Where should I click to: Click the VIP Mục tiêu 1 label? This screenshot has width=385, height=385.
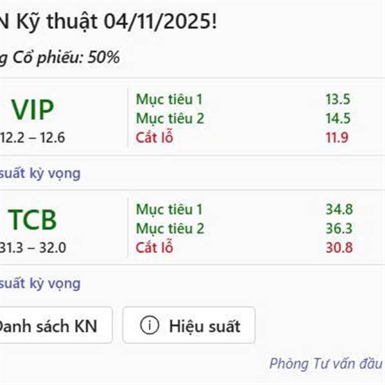(169, 99)
